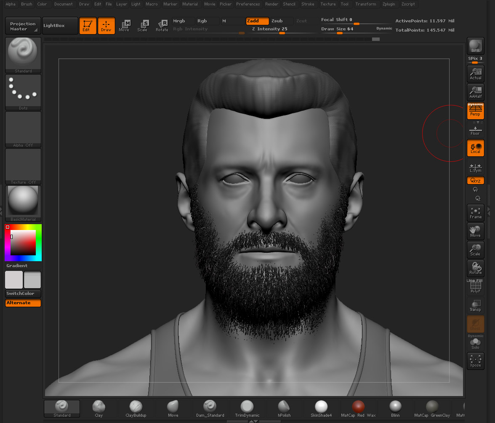Toggle Alternate color button
Viewport: 495px width, 423px height.
tap(23, 303)
